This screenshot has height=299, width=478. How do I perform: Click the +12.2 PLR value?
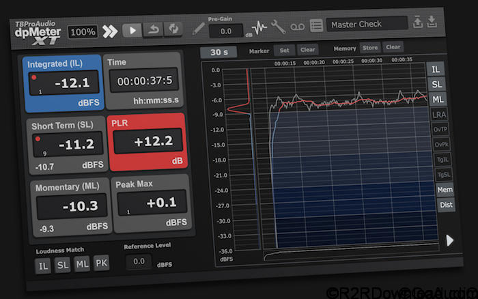[154, 141]
